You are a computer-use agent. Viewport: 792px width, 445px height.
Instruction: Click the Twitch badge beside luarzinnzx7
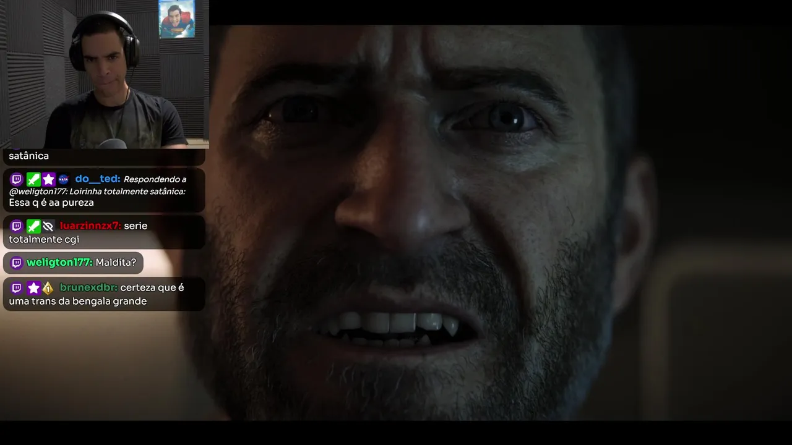[17, 226]
